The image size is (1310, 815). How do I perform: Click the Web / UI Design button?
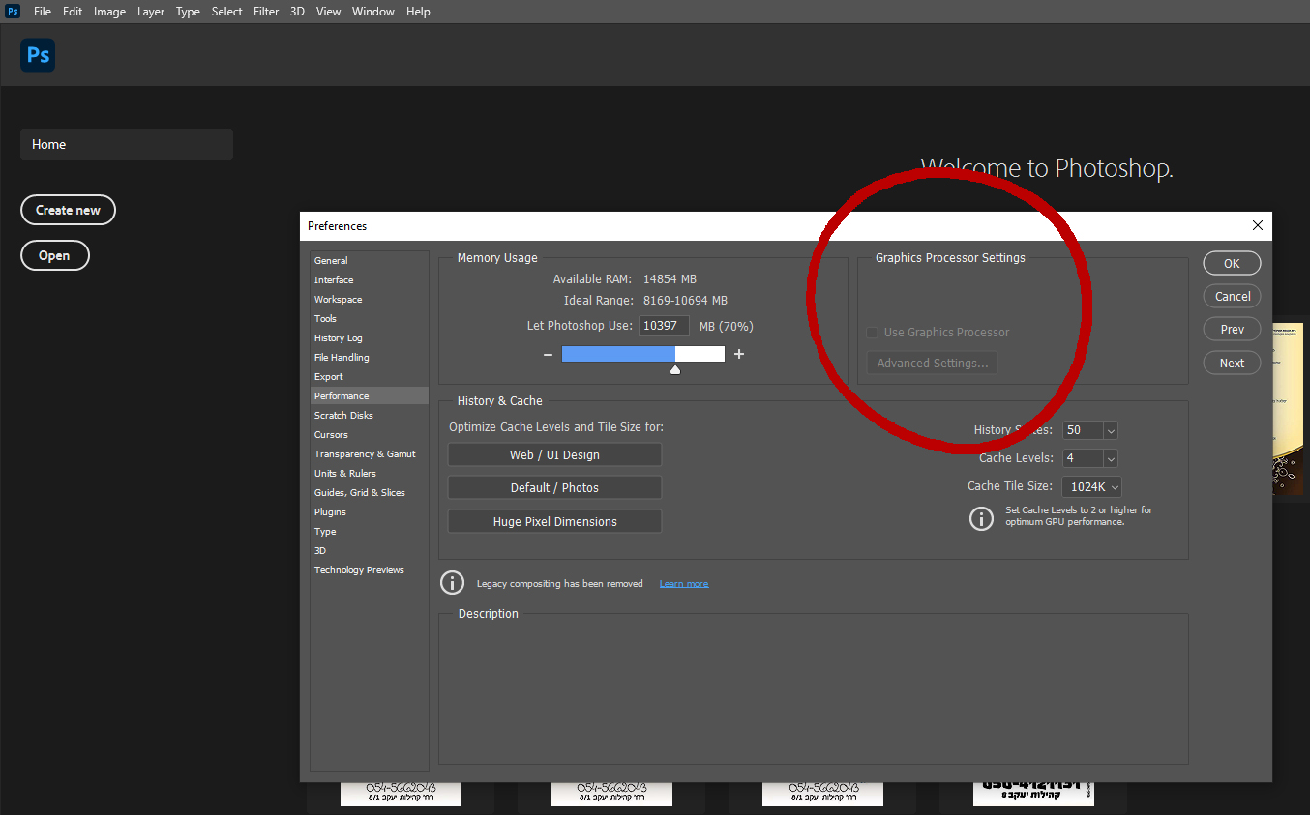[554, 455]
